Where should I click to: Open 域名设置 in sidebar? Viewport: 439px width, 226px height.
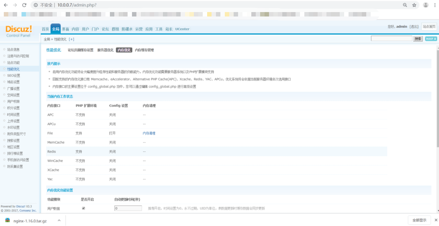(13, 82)
